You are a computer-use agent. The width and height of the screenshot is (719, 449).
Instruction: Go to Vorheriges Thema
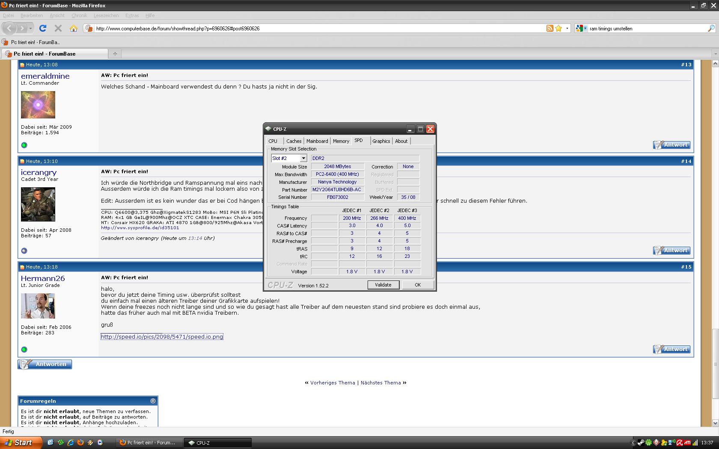tap(333, 383)
